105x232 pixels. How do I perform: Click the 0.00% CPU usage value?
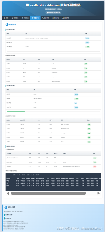coord(27,47)
